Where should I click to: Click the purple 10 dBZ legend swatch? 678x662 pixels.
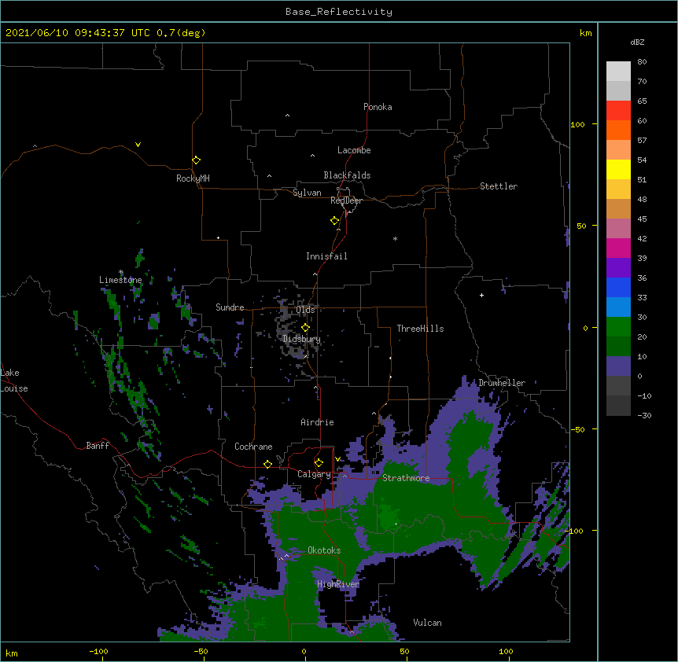click(x=618, y=366)
